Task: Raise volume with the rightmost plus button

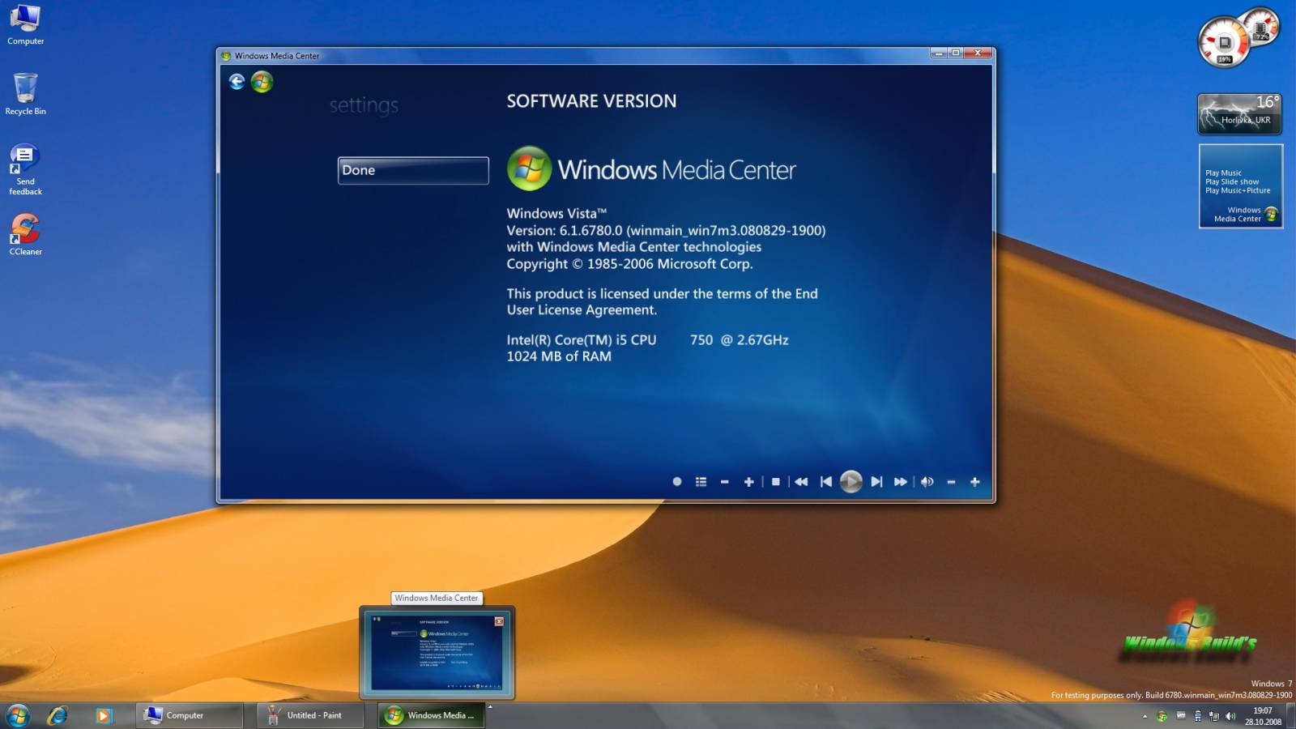Action: click(975, 482)
